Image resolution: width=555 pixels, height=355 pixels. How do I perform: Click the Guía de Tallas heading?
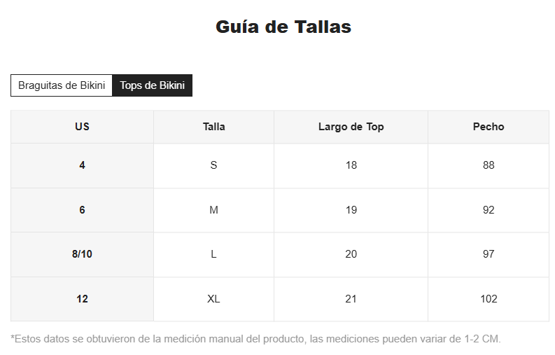point(283,27)
